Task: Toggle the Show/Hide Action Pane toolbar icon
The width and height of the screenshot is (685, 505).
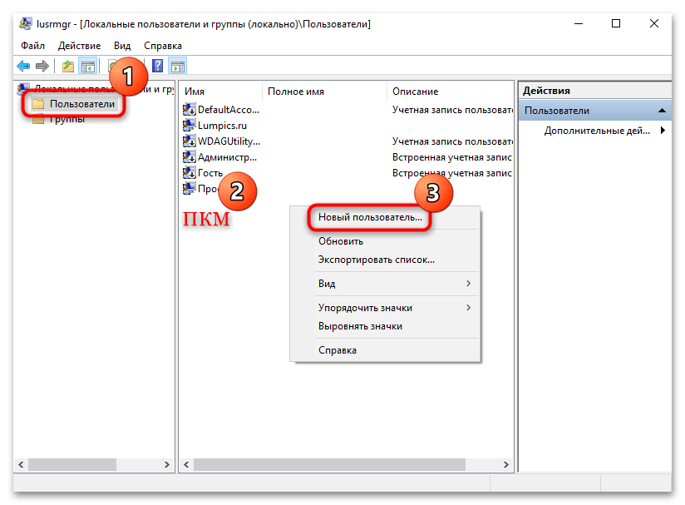Action: (x=178, y=67)
